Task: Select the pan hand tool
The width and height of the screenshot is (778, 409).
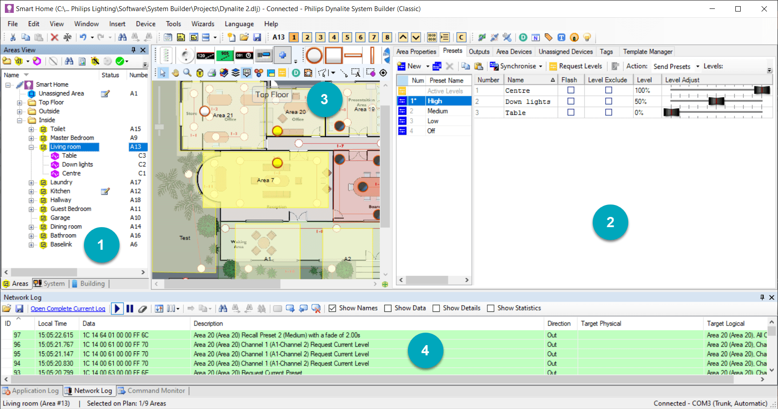Action: pyautogui.click(x=176, y=73)
